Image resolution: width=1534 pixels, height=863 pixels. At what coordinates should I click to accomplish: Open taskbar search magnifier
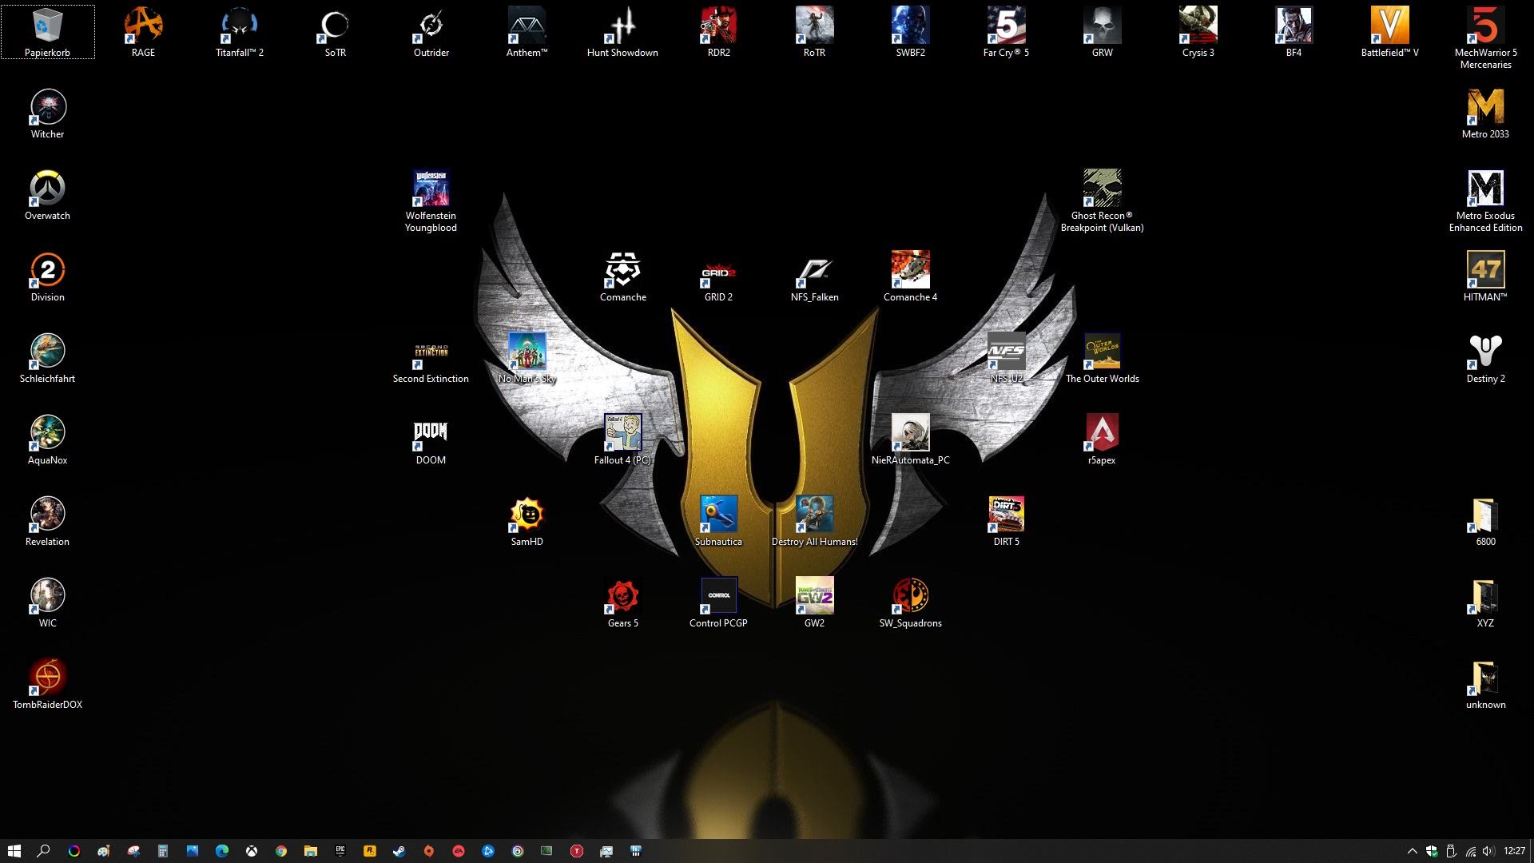[x=44, y=851]
